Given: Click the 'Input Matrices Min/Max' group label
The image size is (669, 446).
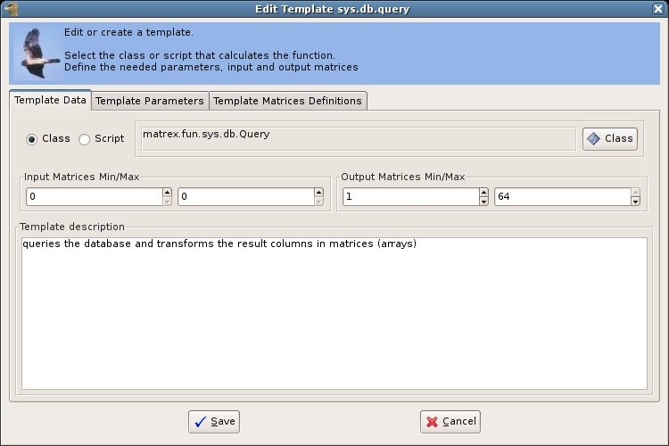Looking at the screenshot, I should (x=81, y=177).
